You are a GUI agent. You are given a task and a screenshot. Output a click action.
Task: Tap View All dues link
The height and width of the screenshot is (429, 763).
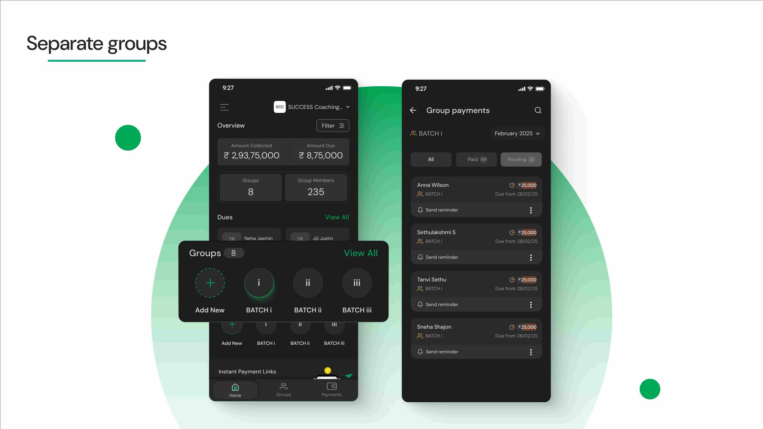pyautogui.click(x=337, y=217)
